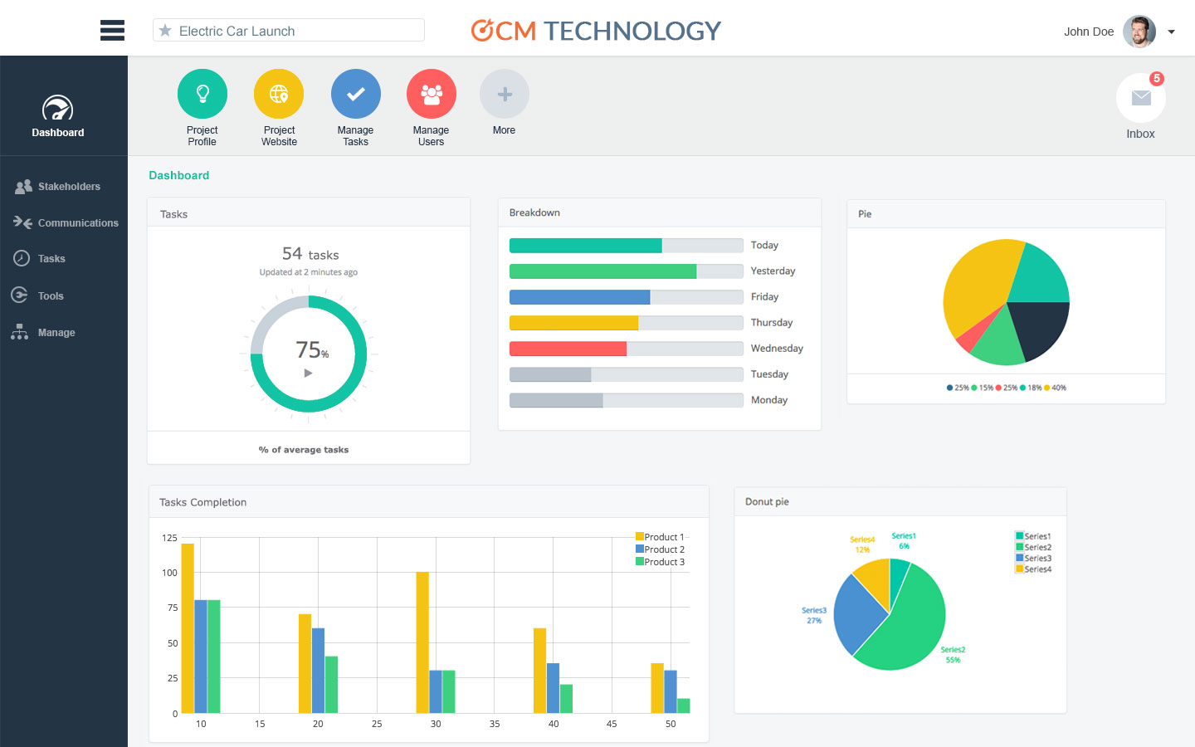Image resolution: width=1195 pixels, height=747 pixels.
Task: Go to Tools in the sidebar
Action: click(x=51, y=296)
